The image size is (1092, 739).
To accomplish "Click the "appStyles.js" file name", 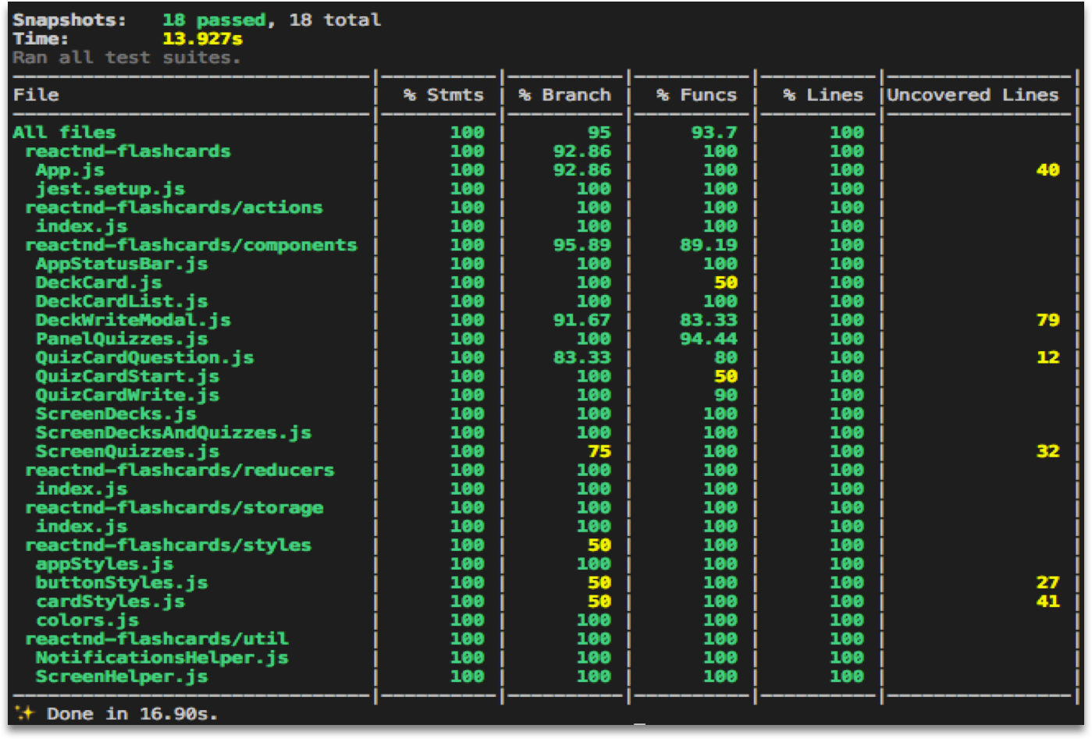I will [x=105, y=563].
